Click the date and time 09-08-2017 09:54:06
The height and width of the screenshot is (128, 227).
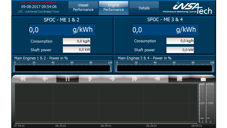pos(39,7)
